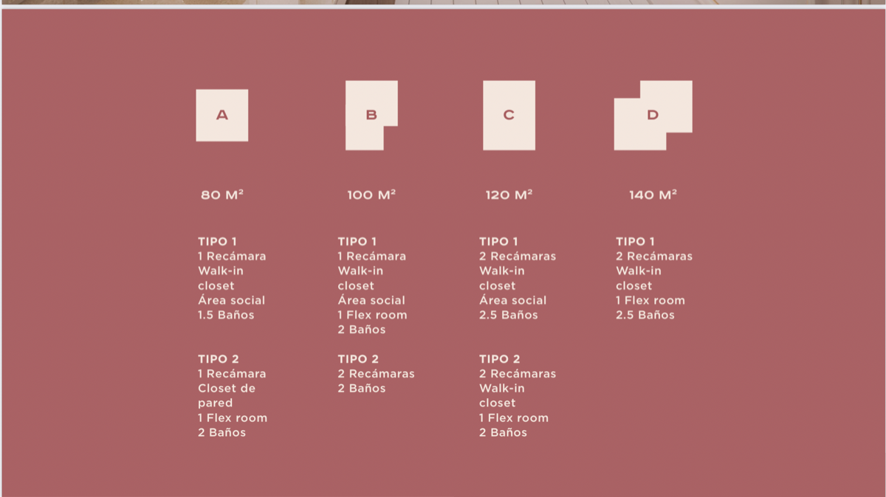Click the 140 M² size label
886x497 pixels.
point(653,195)
